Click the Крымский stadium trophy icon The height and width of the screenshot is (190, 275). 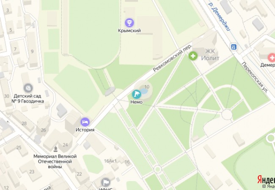pos(129,23)
